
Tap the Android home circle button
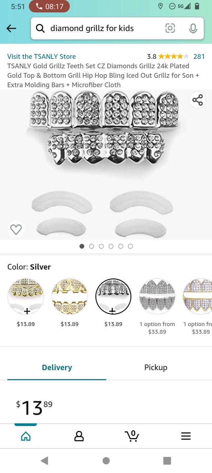point(106,460)
